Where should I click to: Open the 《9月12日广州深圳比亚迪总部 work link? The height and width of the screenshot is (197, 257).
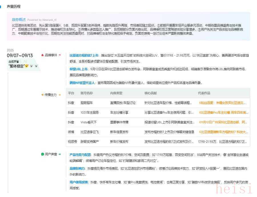pos(223,122)
